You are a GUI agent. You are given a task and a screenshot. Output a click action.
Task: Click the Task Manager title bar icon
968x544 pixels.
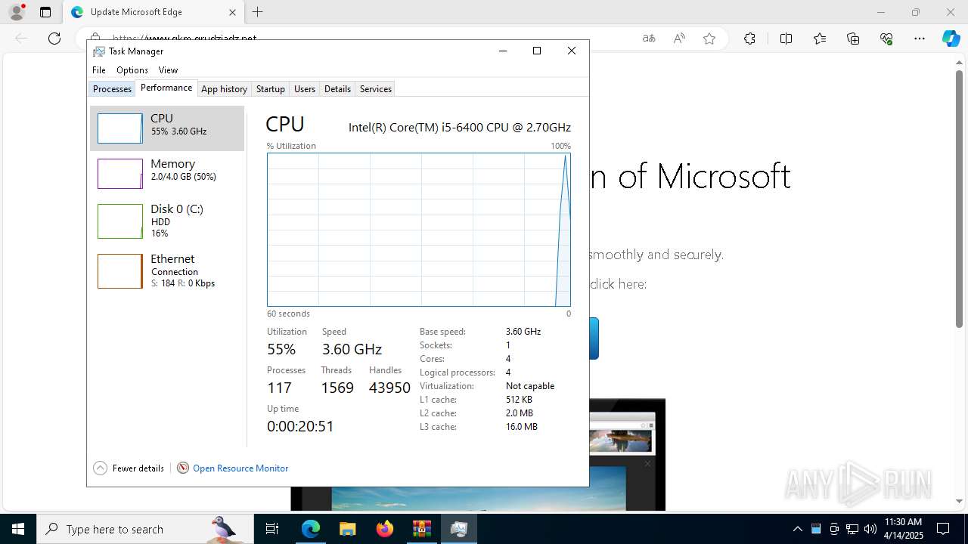point(99,51)
